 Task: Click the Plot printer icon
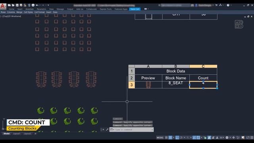33,5
